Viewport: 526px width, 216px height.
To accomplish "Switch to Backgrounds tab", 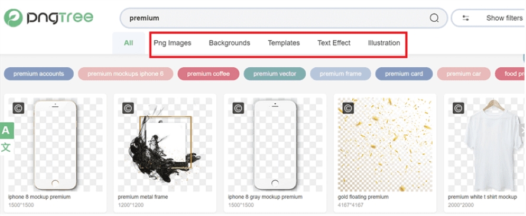I will click(229, 43).
